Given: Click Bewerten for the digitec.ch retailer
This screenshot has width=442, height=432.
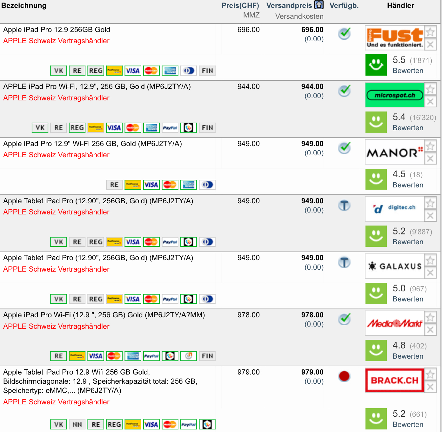Looking at the screenshot, I should tap(408, 242).
